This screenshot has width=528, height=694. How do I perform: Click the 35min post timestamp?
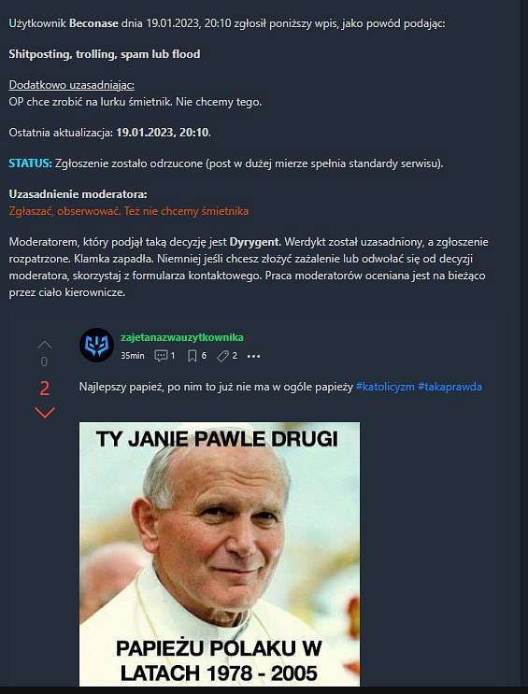(x=133, y=356)
